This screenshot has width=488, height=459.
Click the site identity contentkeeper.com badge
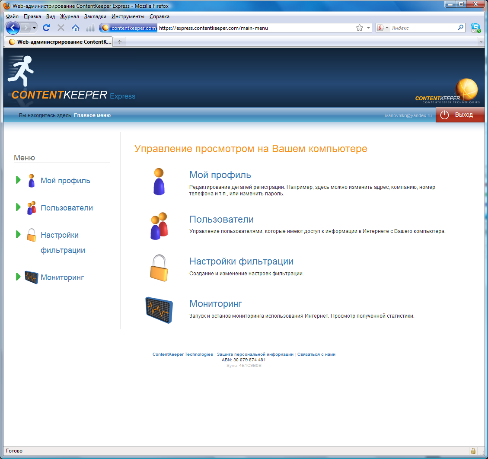(x=129, y=28)
